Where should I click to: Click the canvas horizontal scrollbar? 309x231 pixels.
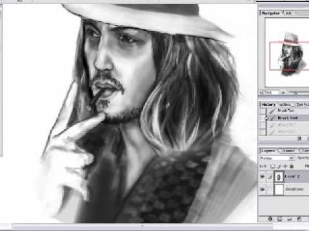[142, 226]
